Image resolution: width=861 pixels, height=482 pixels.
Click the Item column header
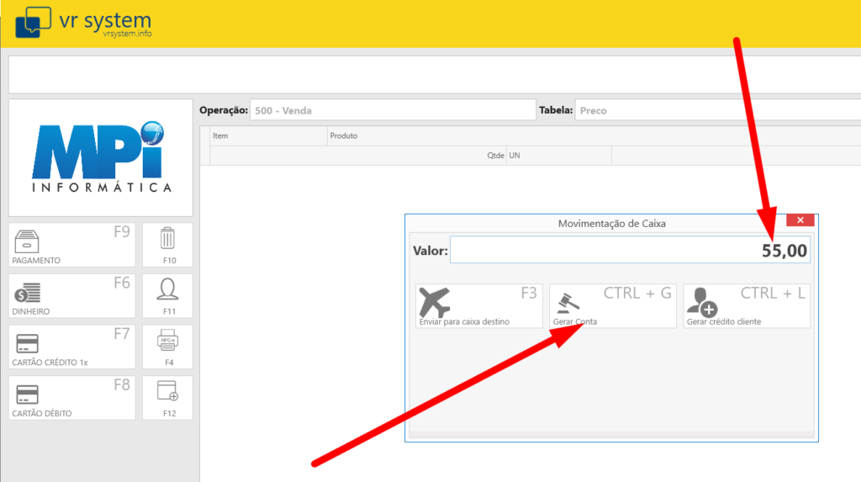pyautogui.click(x=267, y=135)
